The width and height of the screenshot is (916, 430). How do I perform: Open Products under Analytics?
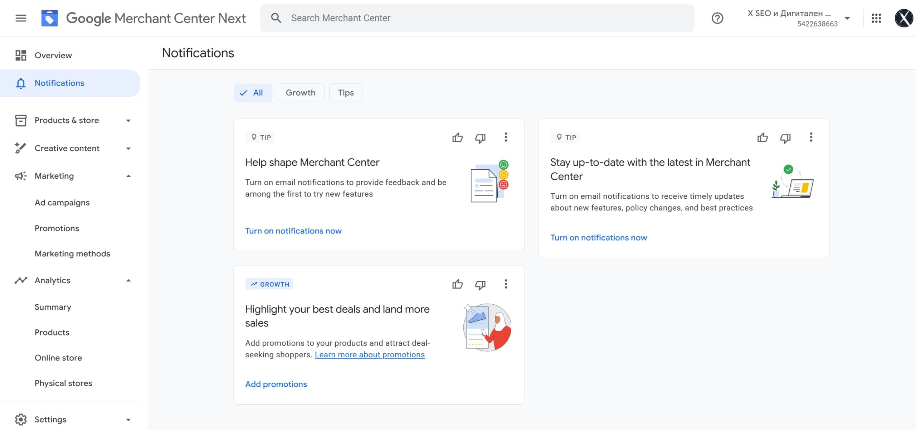tap(52, 332)
